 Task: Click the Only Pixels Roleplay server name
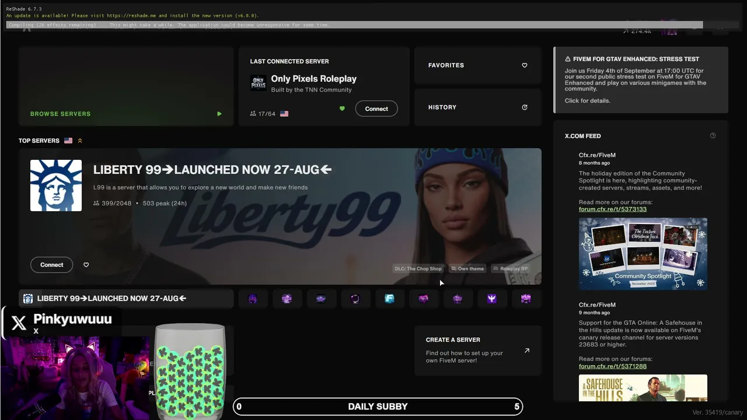tap(313, 79)
